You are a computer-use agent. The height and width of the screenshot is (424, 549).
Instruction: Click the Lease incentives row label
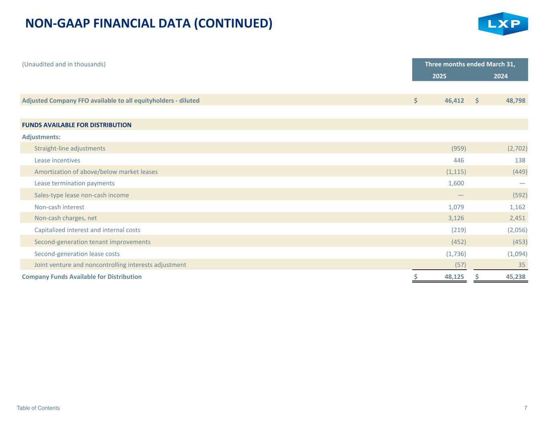(x=57, y=160)
